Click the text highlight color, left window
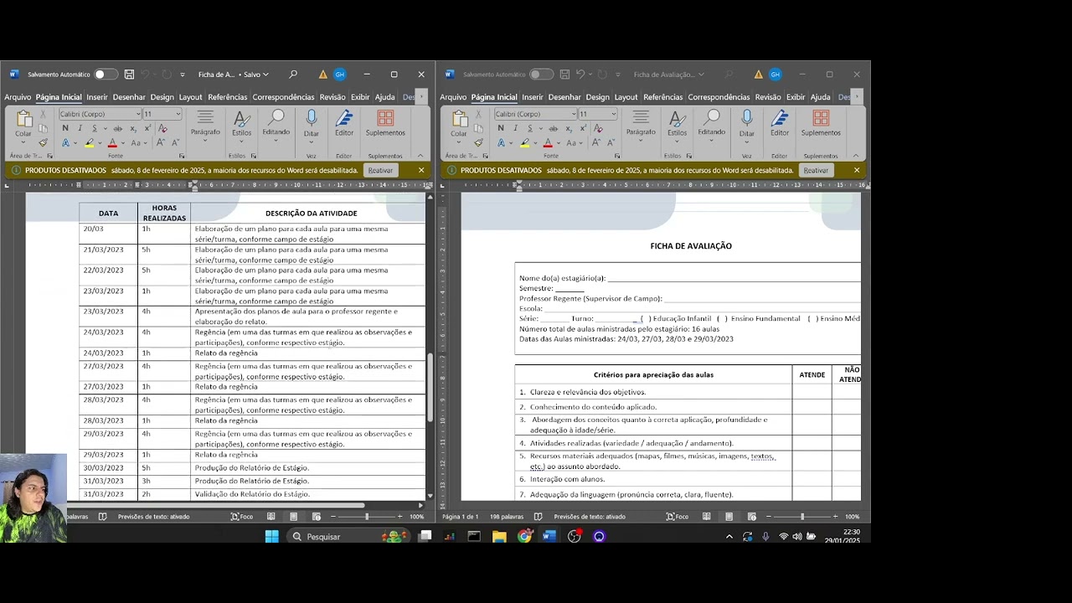 click(89, 142)
